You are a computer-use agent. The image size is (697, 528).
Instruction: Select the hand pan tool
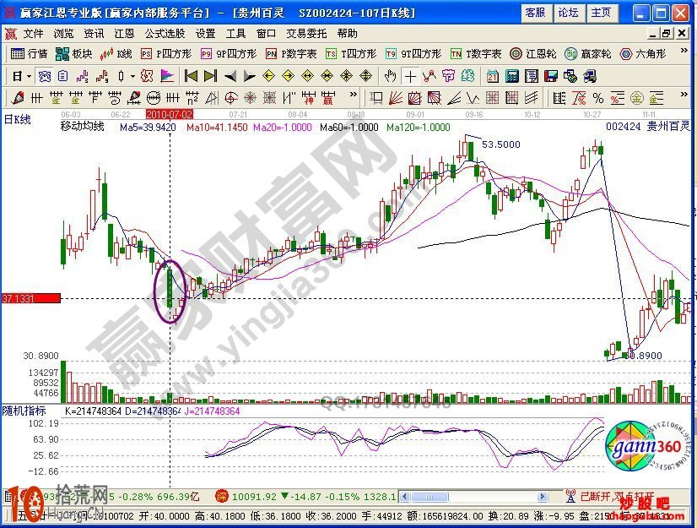tap(391, 77)
